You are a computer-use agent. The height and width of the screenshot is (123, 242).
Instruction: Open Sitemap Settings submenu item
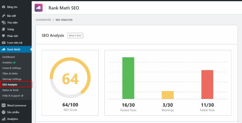pos(12,79)
